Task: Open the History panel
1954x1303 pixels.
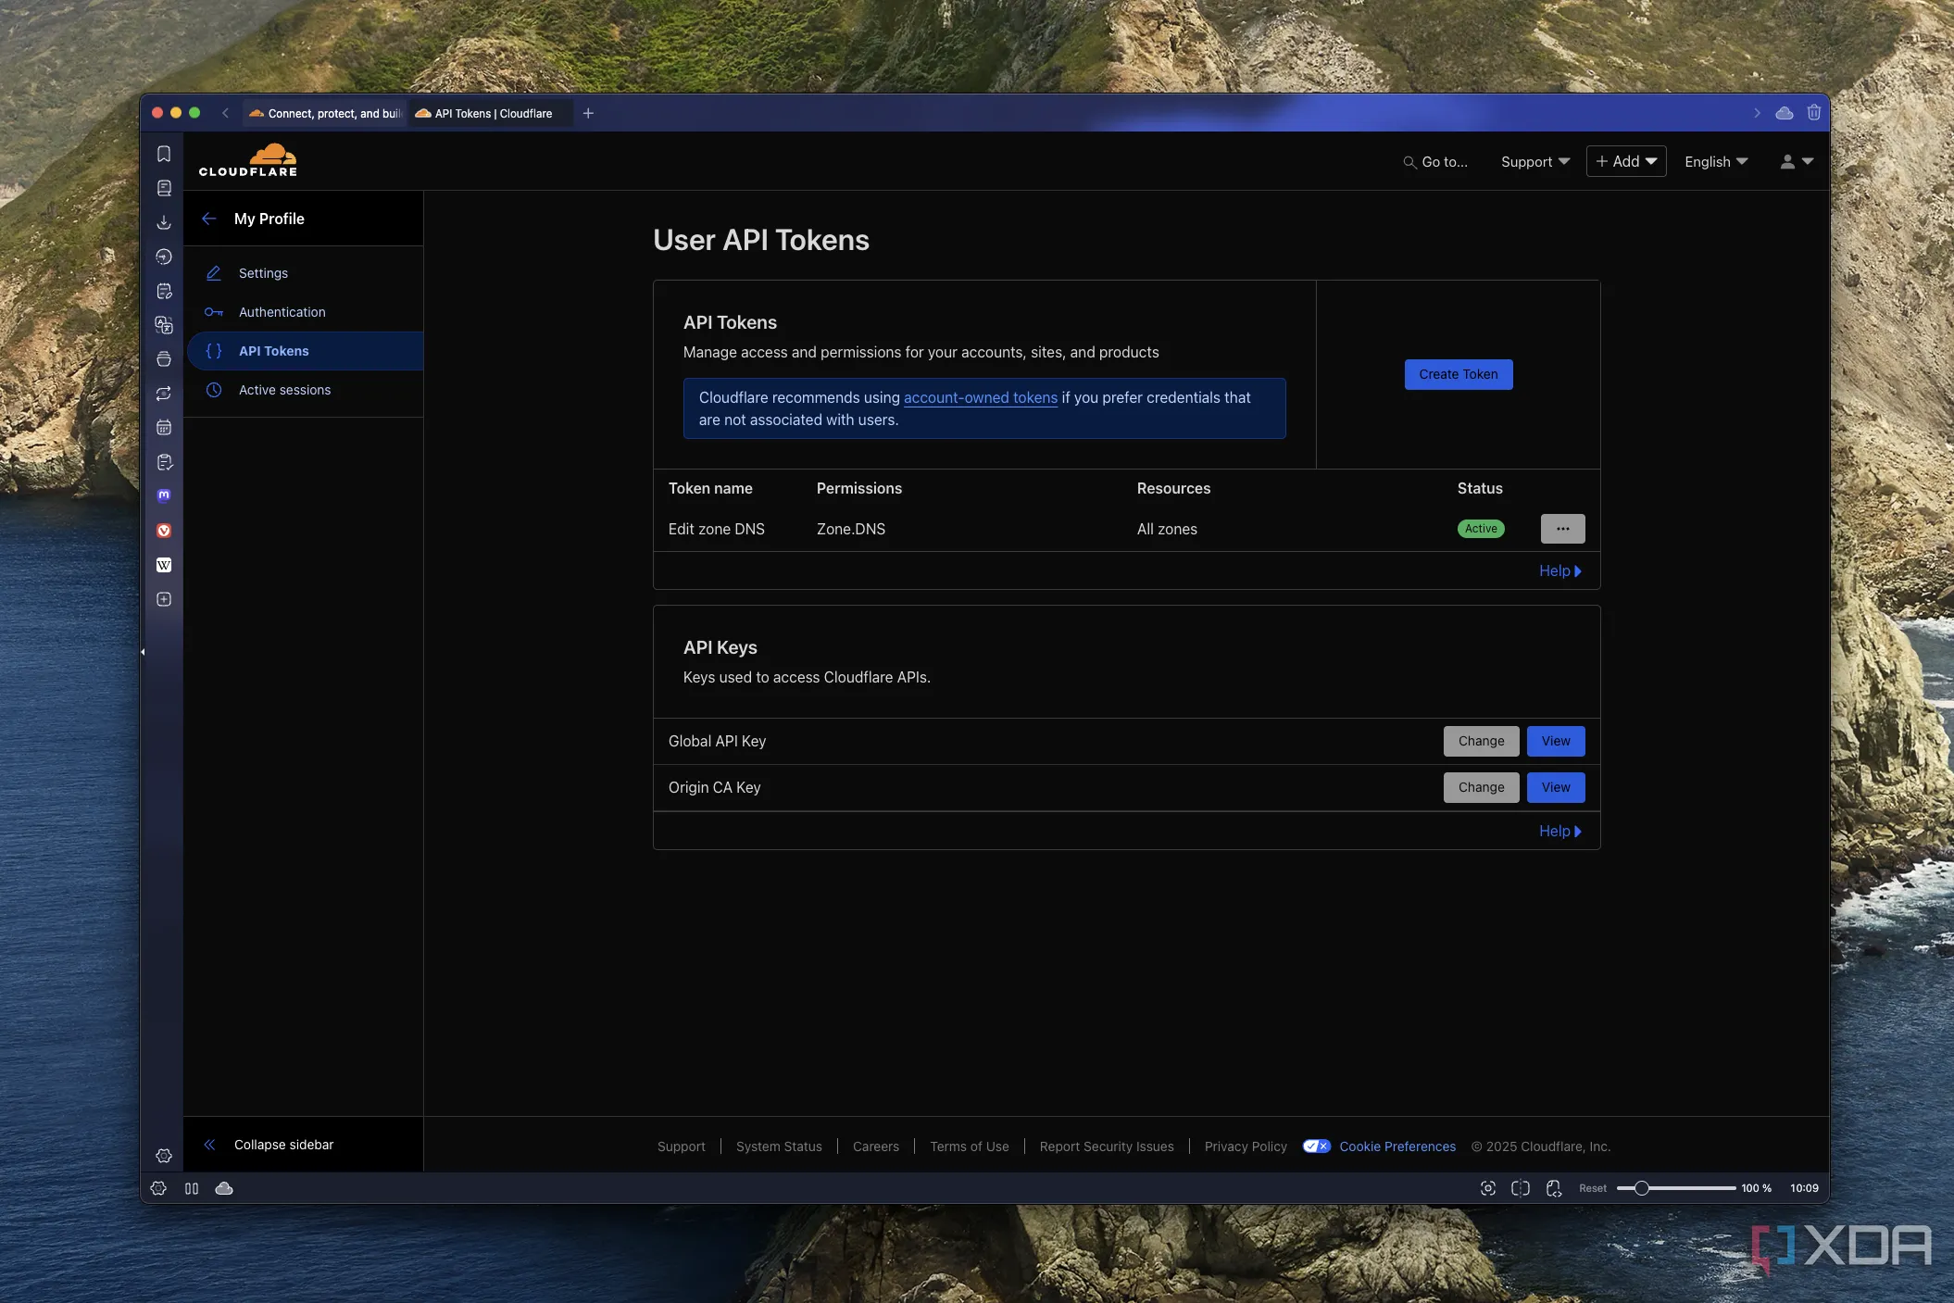Action: click(x=164, y=257)
